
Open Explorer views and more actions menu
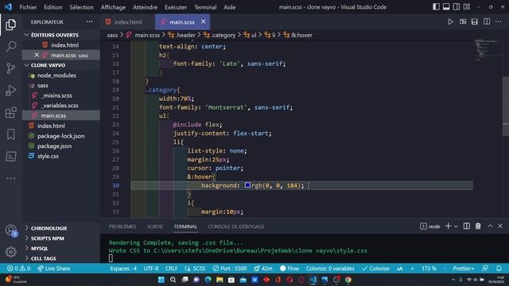click(89, 21)
